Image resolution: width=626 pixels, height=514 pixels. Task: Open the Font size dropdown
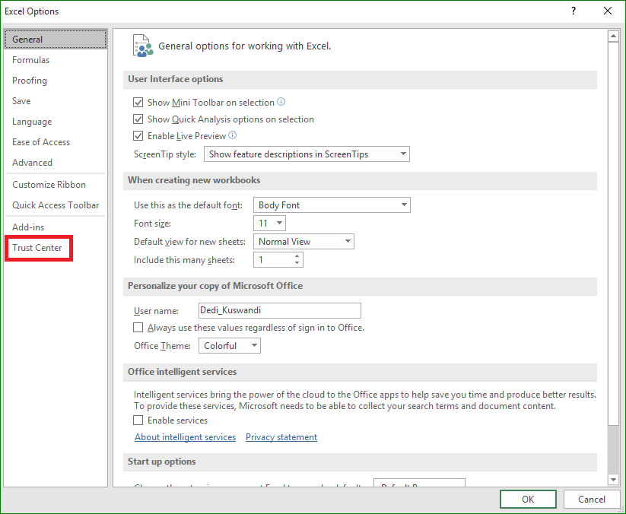coord(269,223)
